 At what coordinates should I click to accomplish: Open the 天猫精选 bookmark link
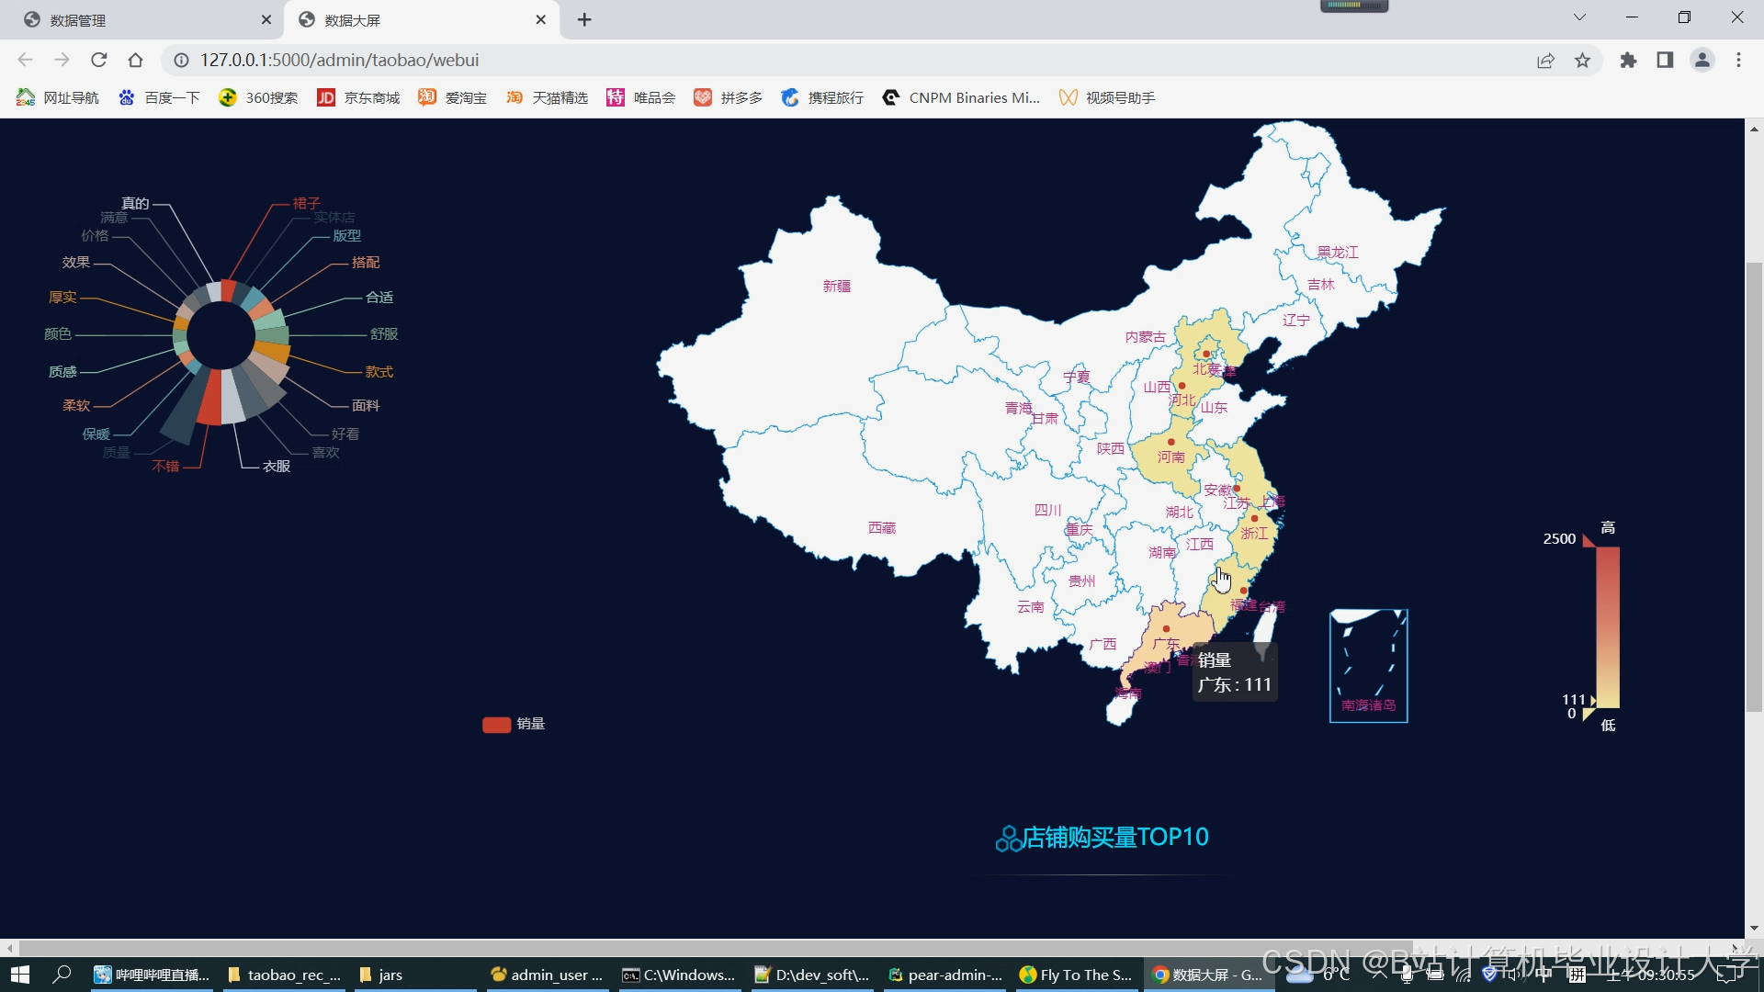click(x=547, y=97)
